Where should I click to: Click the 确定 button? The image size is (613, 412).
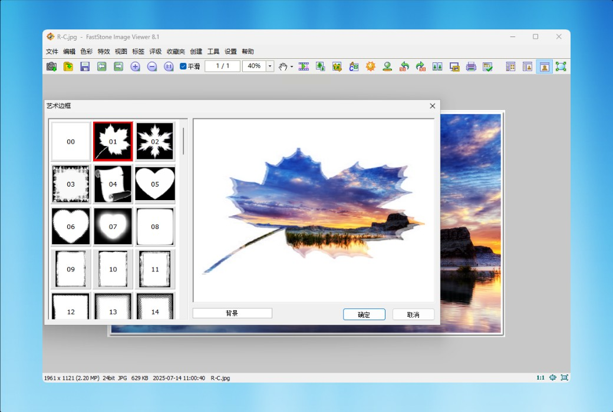[x=364, y=314]
